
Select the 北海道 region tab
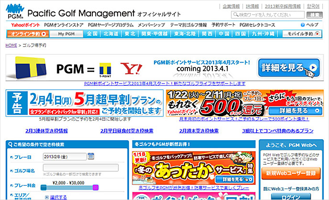click(x=111, y=34)
